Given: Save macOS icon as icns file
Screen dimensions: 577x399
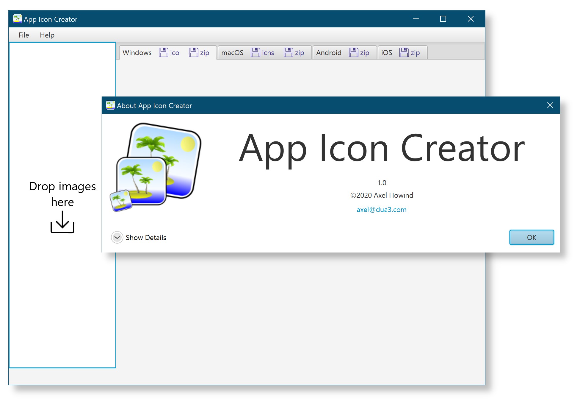Looking at the screenshot, I should pos(262,53).
